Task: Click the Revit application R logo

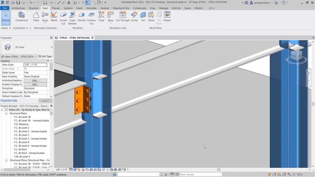Action: 2,2
